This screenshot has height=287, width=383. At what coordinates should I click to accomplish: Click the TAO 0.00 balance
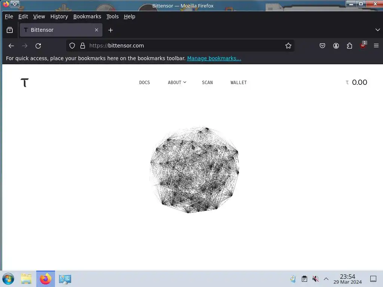pyautogui.click(x=356, y=83)
